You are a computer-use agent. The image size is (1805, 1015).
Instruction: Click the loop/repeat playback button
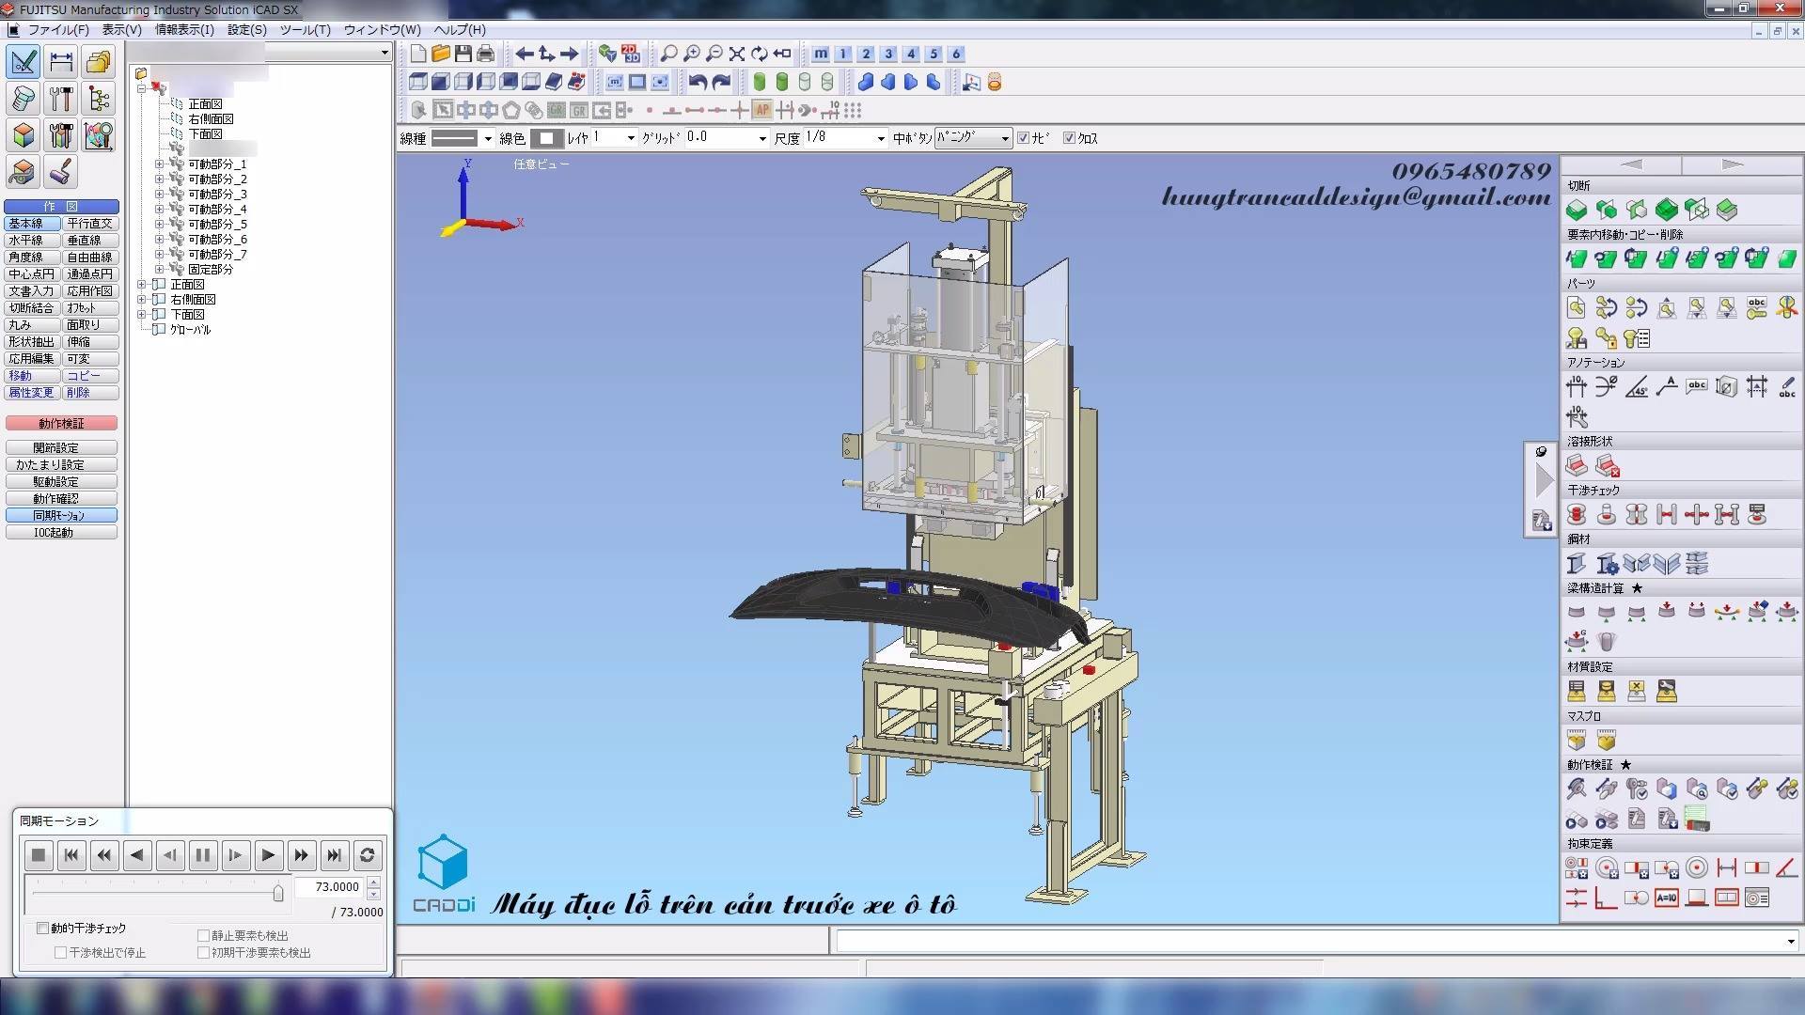(368, 855)
